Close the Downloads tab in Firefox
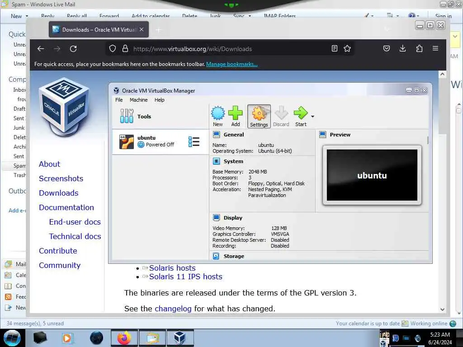 (142, 29)
